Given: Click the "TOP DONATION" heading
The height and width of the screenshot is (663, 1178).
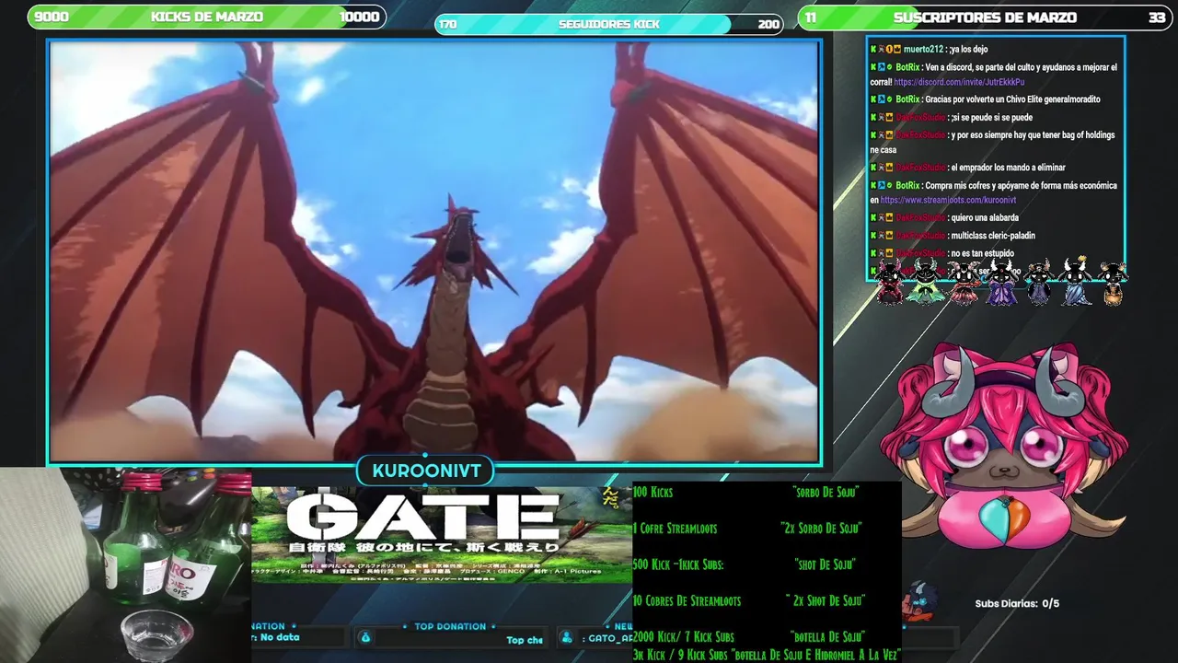Looking at the screenshot, I should click(450, 626).
